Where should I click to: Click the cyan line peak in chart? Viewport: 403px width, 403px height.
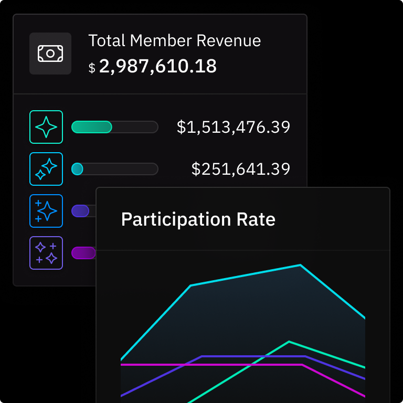click(300, 265)
